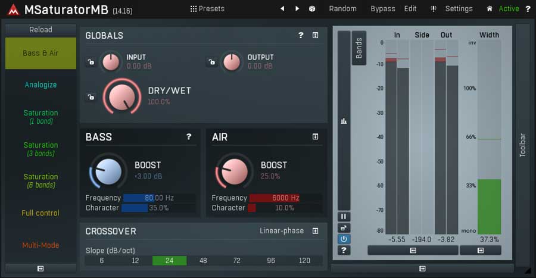The image size is (536, 278).
Task: Select the Saturation (1 band) tab
Action: [40, 117]
